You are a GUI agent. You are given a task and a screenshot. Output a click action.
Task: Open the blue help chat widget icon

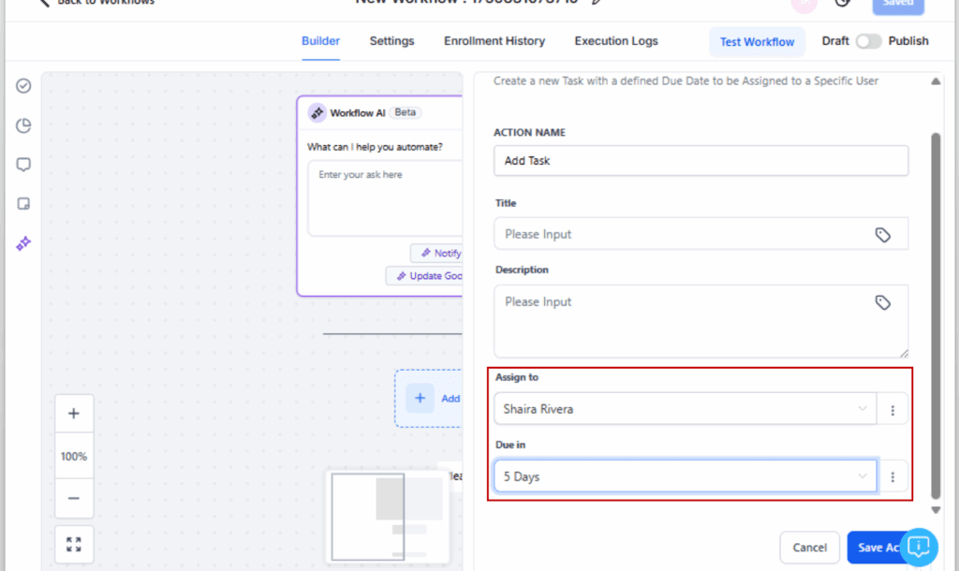click(x=919, y=546)
